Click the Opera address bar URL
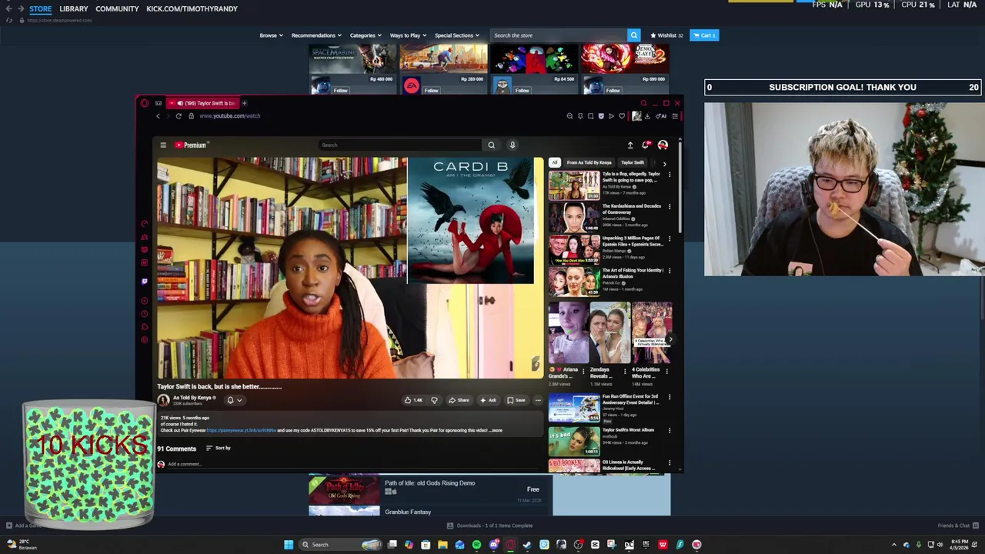The height and width of the screenshot is (554, 985). coord(229,116)
